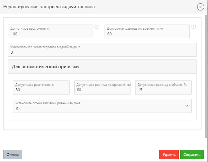Open 'Установить объем заправки равным выдаче' combo box label
The height and width of the screenshot is (162, 208).
[x=48, y=103]
